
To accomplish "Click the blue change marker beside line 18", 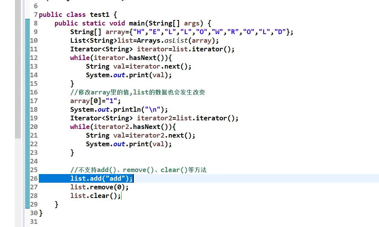I will click(27, 110).
